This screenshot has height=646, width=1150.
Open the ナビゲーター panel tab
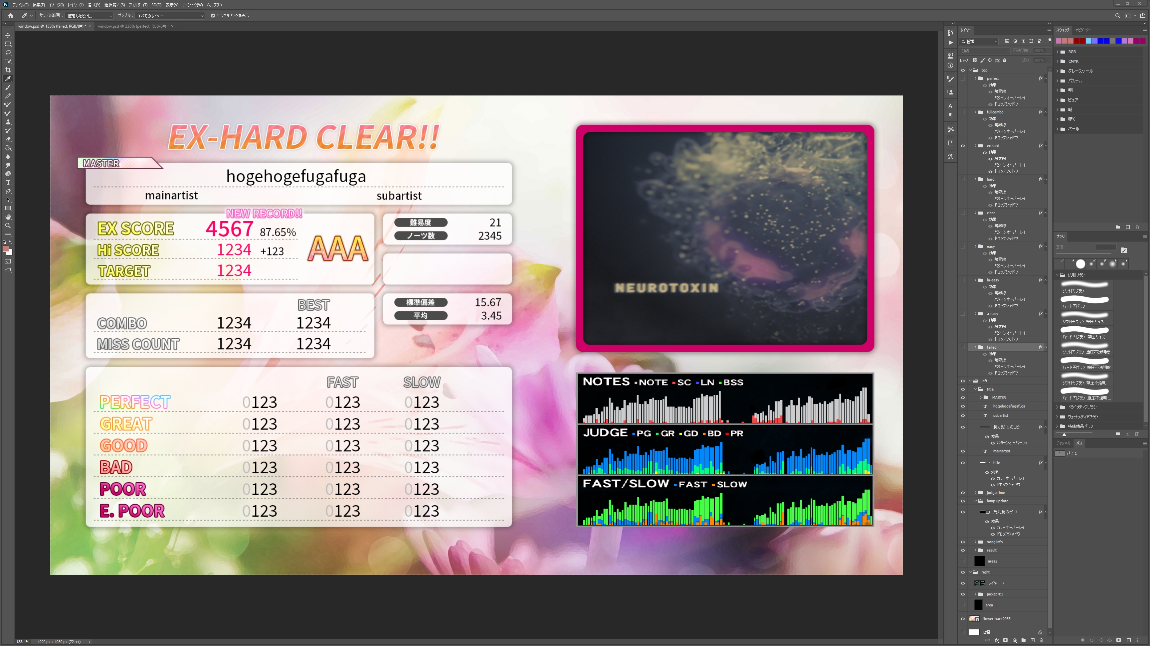1083,30
